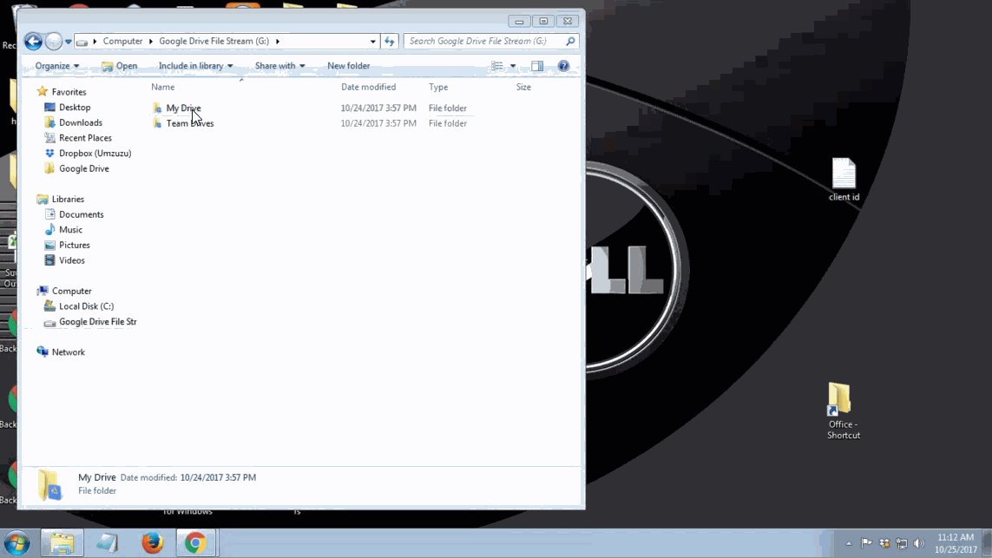Screen dimensions: 992x558
Task: Click the preview pane toggle icon
Action: click(x=535, y=65)
